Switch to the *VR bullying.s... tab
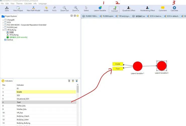 click(x=123, y=16)
